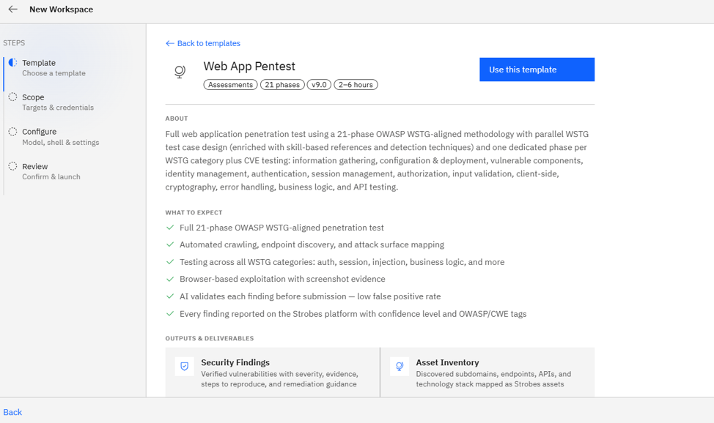Click text 'AI validates each finding before submission'
The height and width of the screenshot is (423, 714).
pos(310,296)
